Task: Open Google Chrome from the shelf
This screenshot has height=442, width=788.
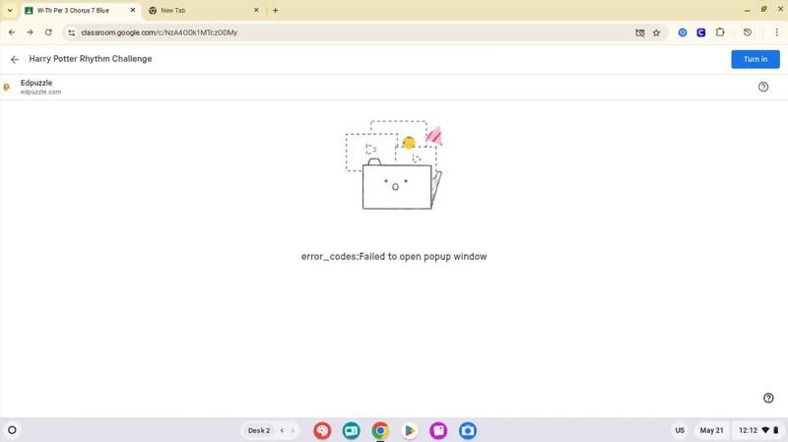Action: point(380,430)
